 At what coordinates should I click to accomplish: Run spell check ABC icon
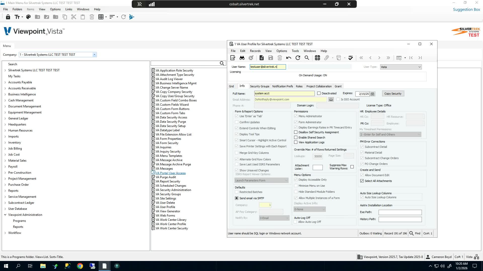(351, 58)
